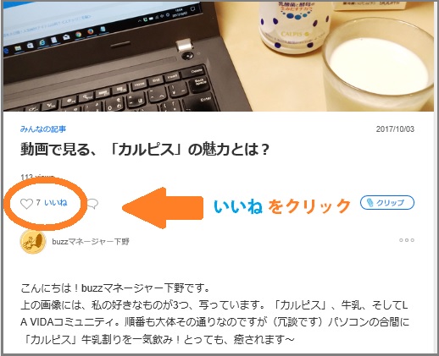
Task: Click the author name buzzマネージャー下野
Action: point(91,242)
